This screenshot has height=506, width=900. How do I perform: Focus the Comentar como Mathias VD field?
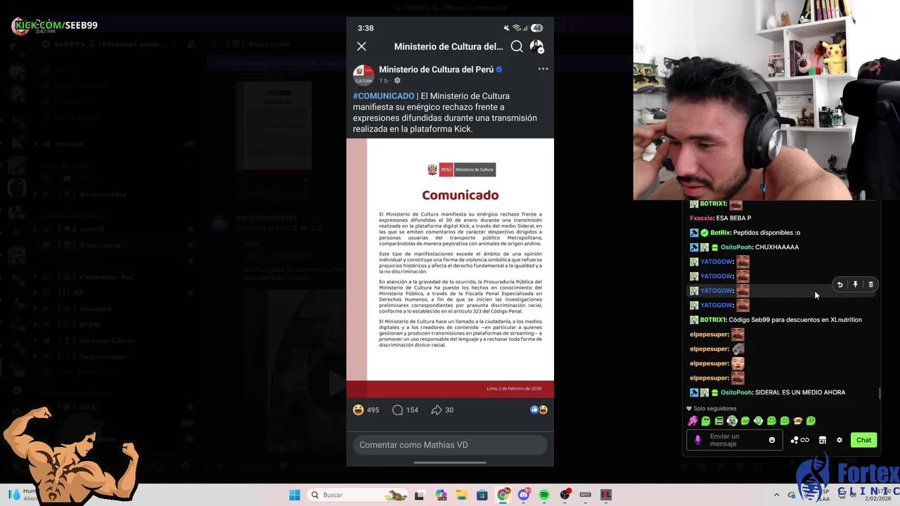point(450,445)
